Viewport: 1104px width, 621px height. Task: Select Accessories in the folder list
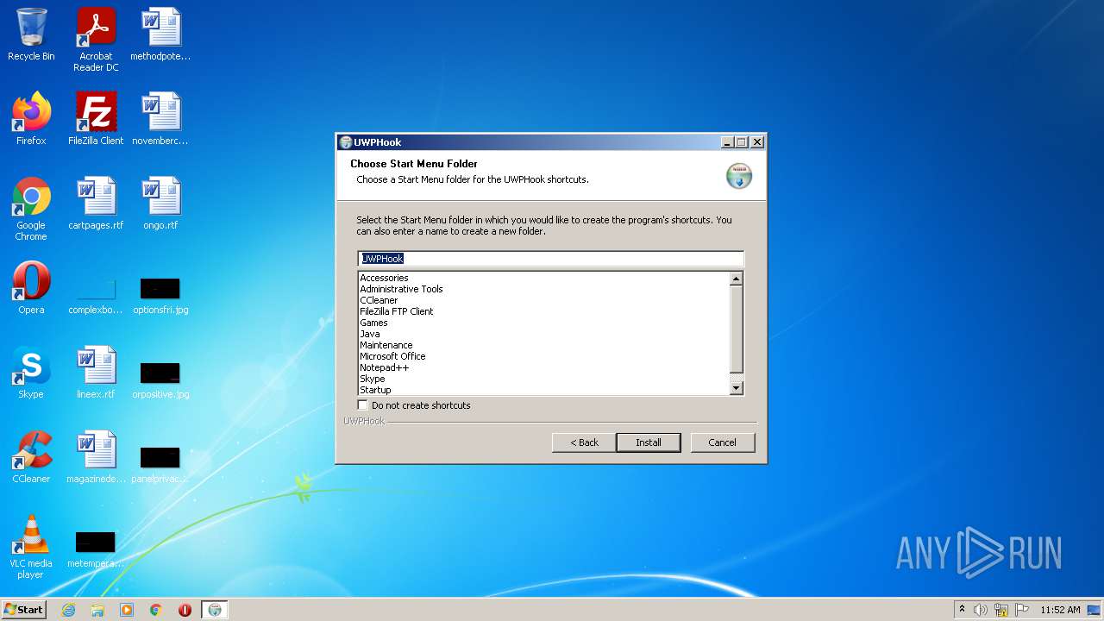[x=384, y=278]
